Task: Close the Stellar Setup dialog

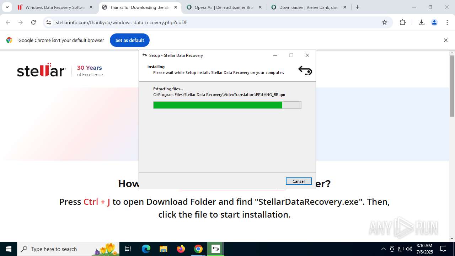Action: [307, 55]
